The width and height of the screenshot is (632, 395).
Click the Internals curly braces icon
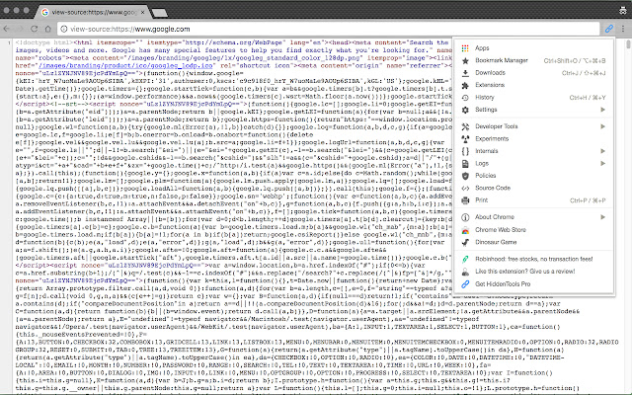click(465, 151)
